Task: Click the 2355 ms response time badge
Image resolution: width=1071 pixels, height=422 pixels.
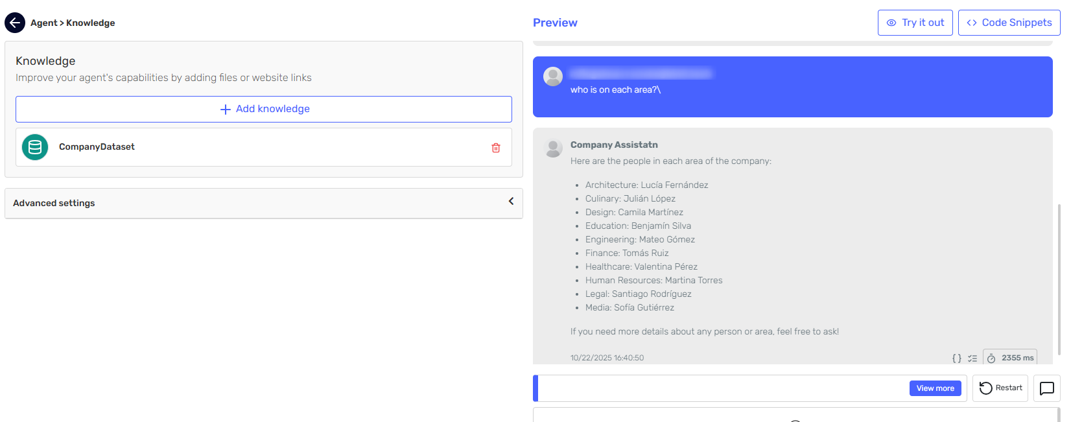Action: tap(1010, 358)
